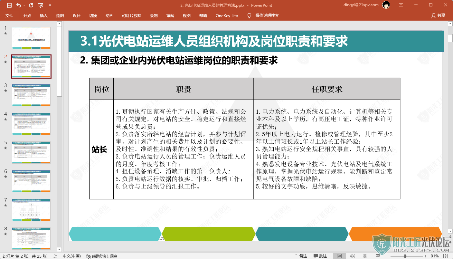Select slide 6 thumbnail

pyautogui.click(x=31, y=181)
